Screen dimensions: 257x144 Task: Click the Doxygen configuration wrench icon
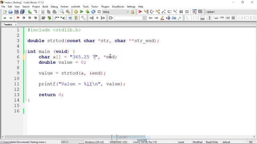(x=83, y=18)
